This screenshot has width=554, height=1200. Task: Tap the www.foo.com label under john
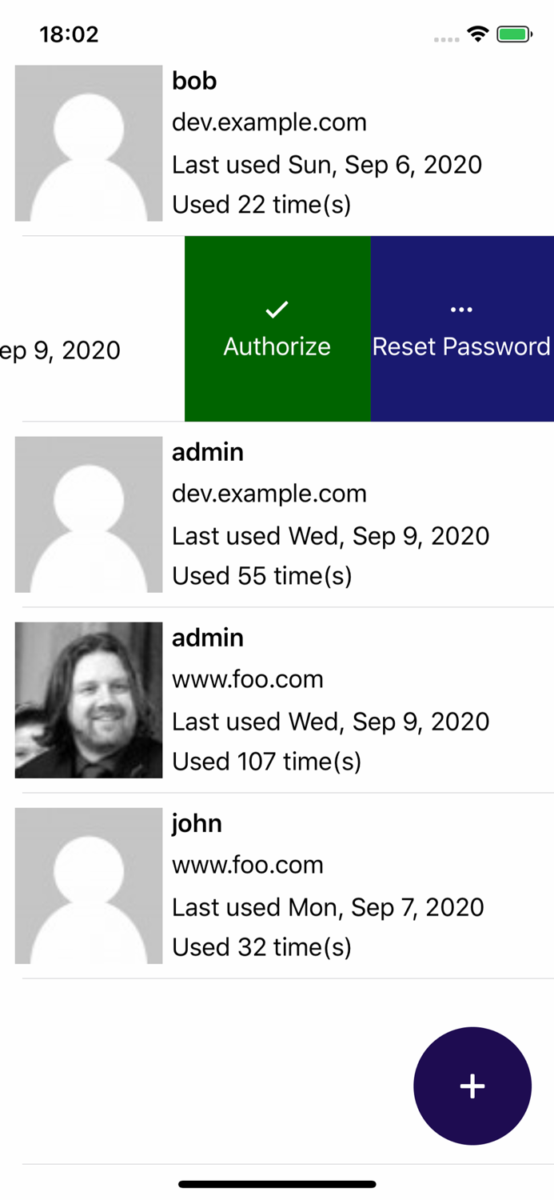(x=248, y=865)
